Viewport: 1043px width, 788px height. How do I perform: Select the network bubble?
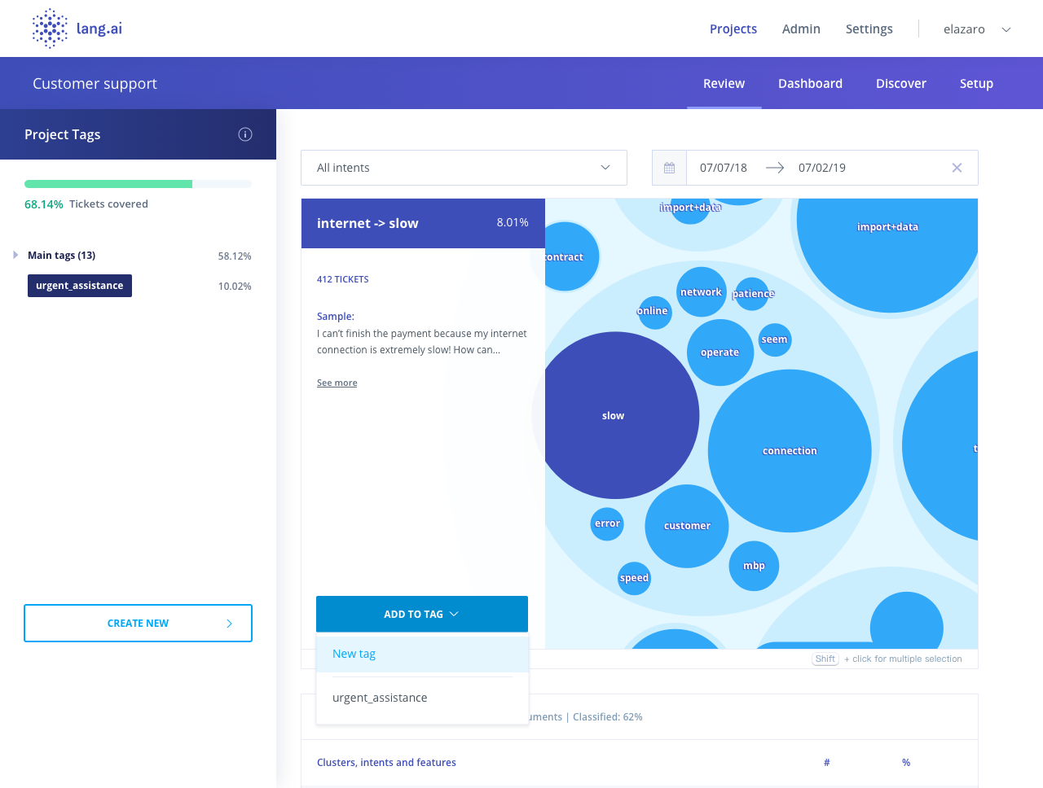[x=701, y=291]
